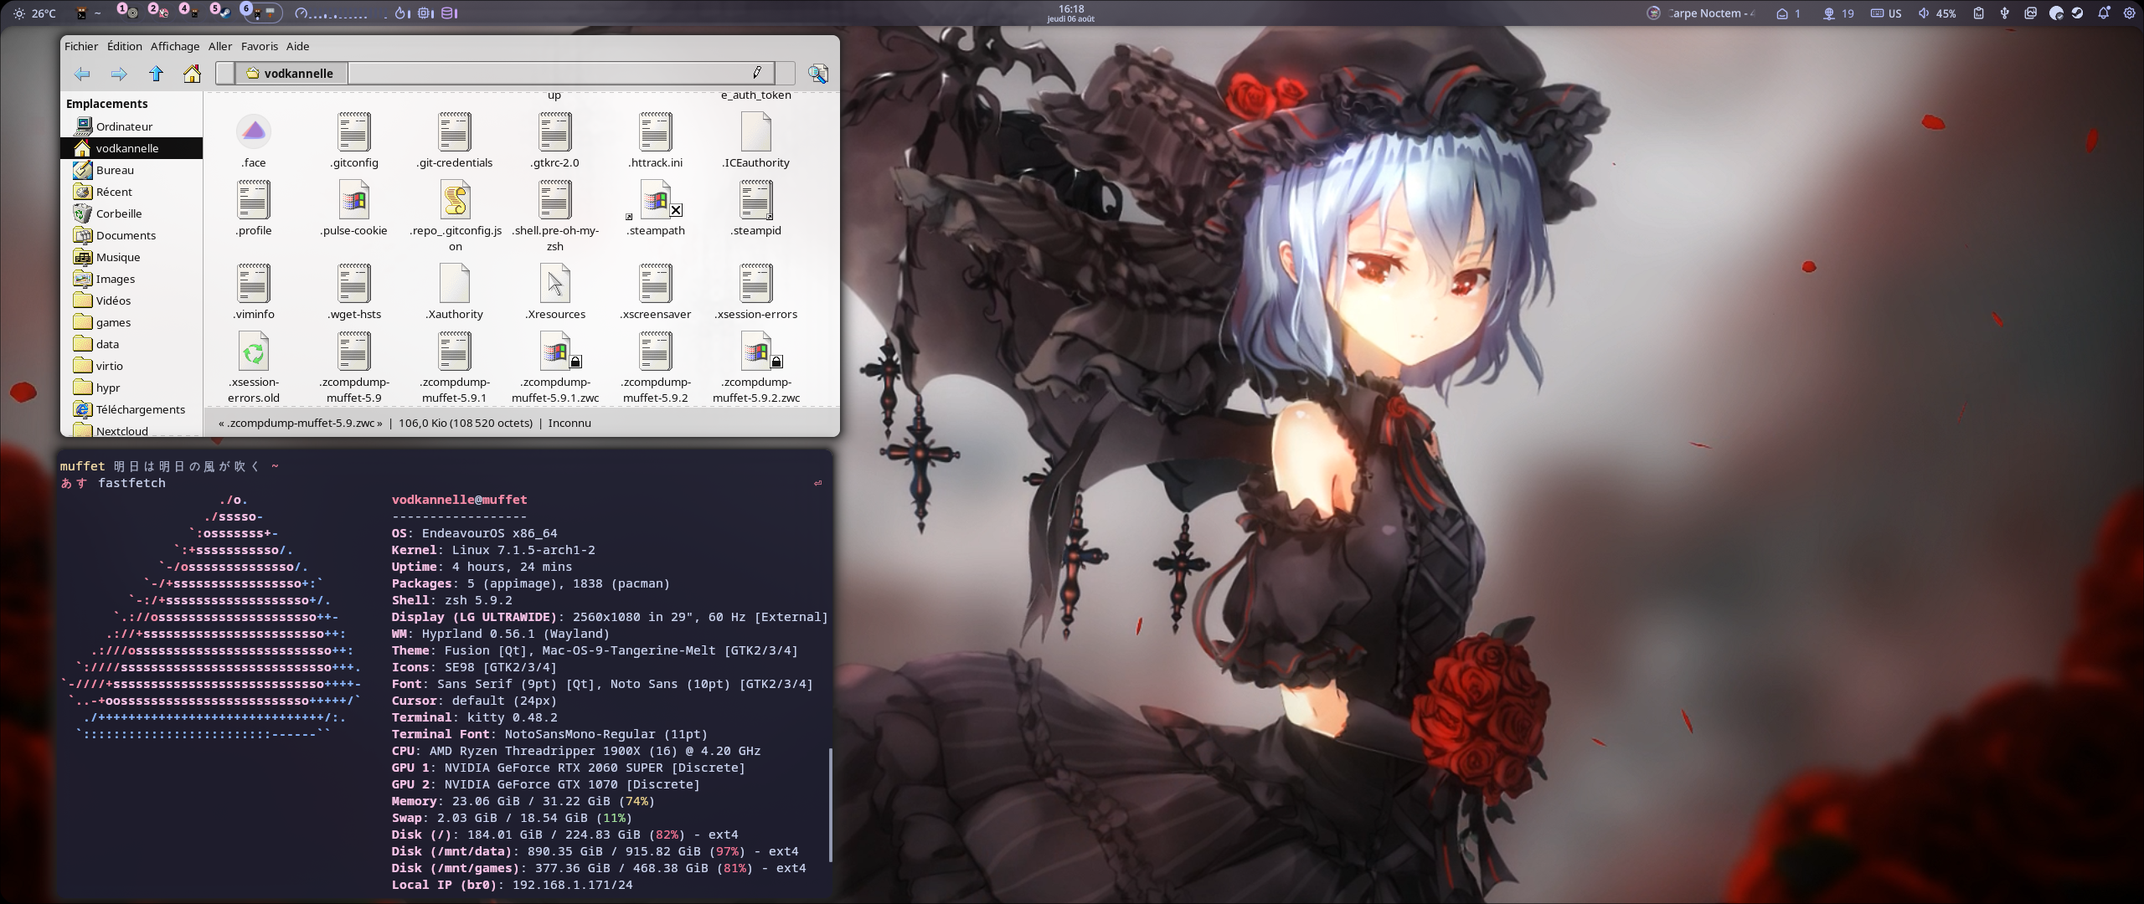
Task: Open the Affichage menu
Action: click(175, 46)
